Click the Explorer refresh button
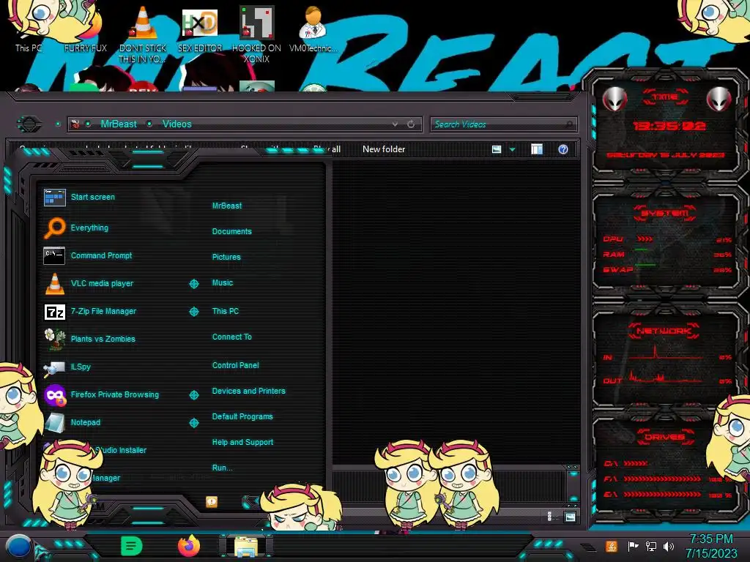The image size is (750, 562). 411,124
